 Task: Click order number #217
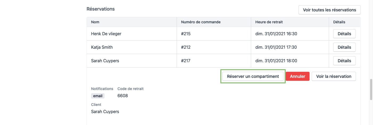click(186, 61)
